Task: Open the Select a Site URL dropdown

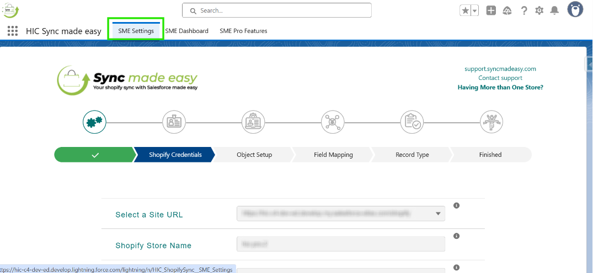Action: click(x=341, y=214)
